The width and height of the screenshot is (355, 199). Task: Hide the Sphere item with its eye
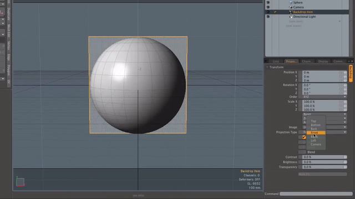click(268, 2)
